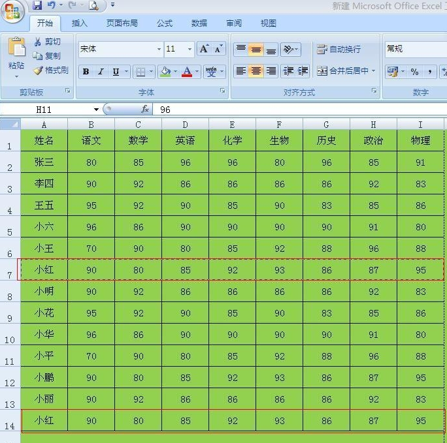This screenshot has width=447, height=443.
Task: Select row 7 header
Action: pos(10,269)
